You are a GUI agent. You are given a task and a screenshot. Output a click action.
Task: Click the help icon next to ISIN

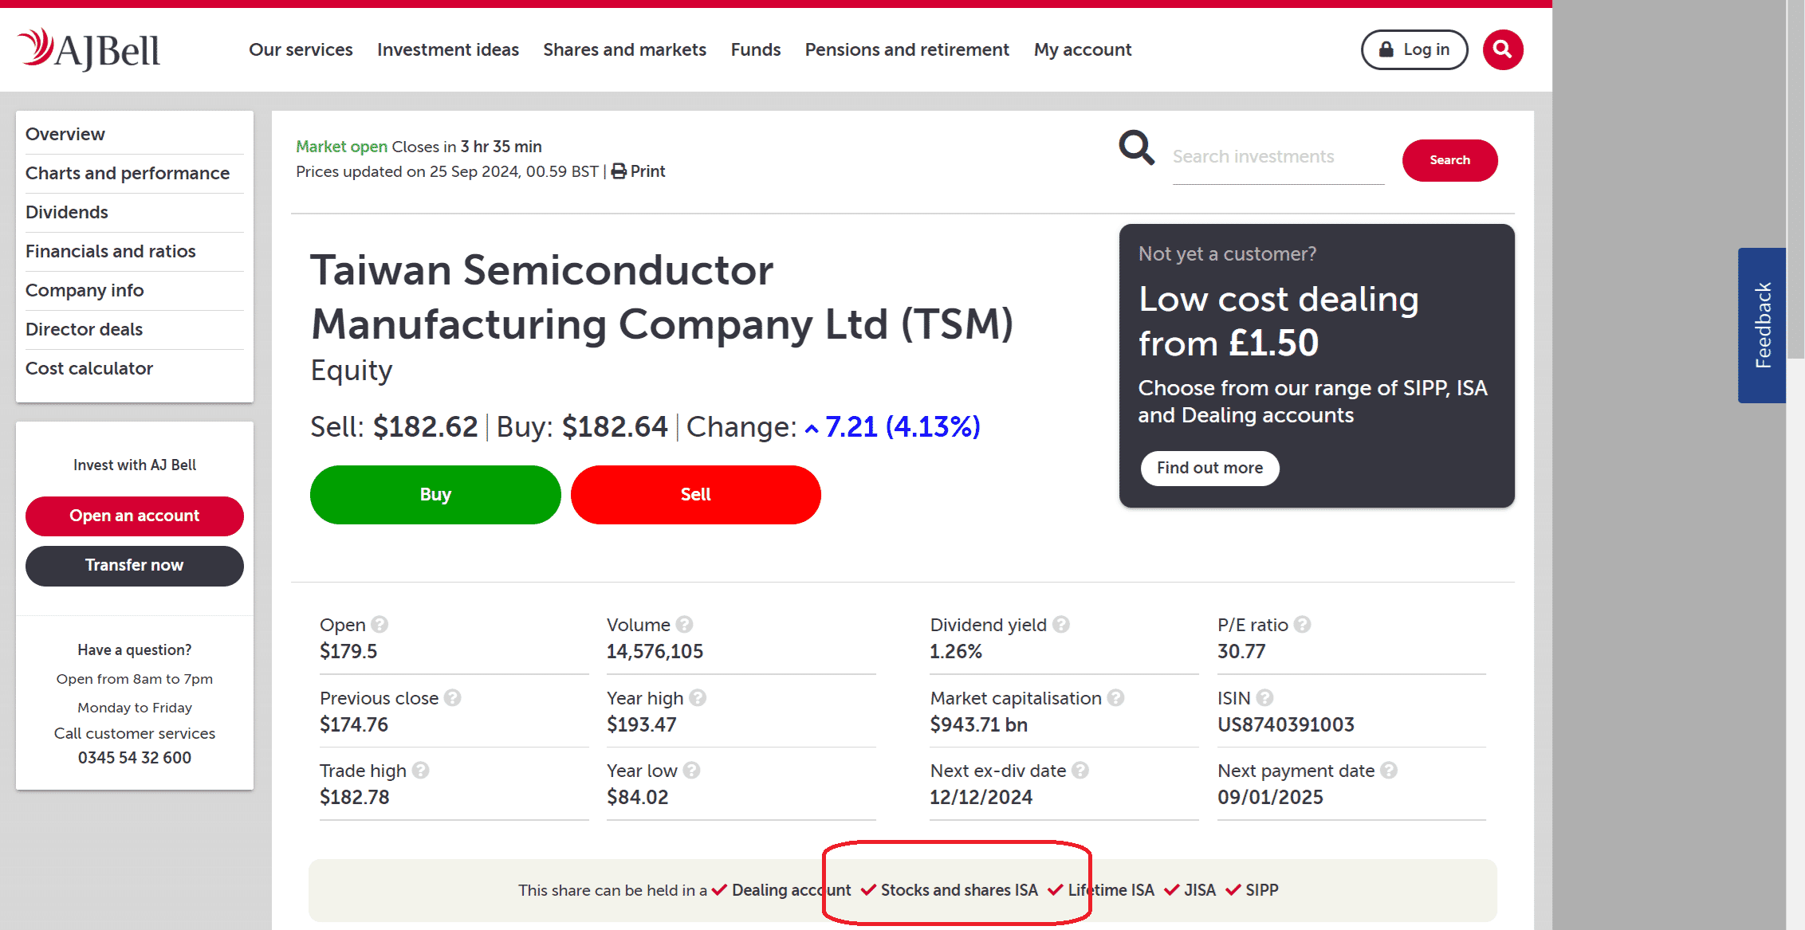point(1265,698)
